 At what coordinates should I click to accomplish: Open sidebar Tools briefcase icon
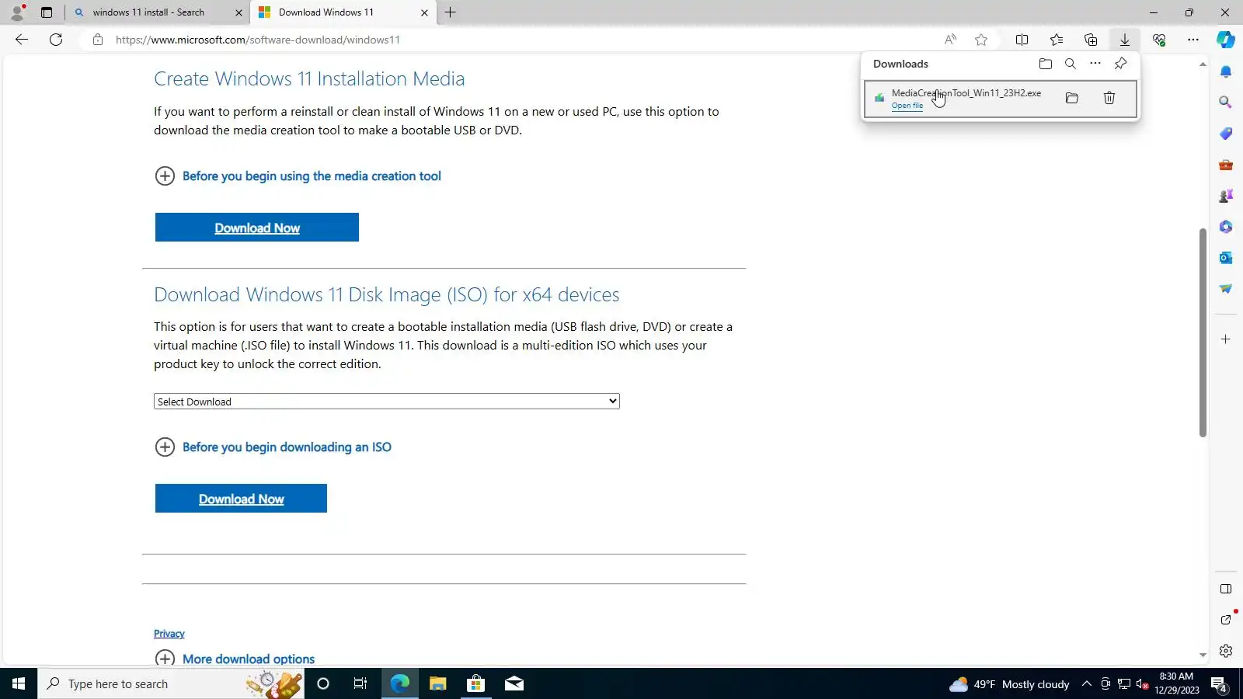pyautogui.click(x=1226, y=165)
